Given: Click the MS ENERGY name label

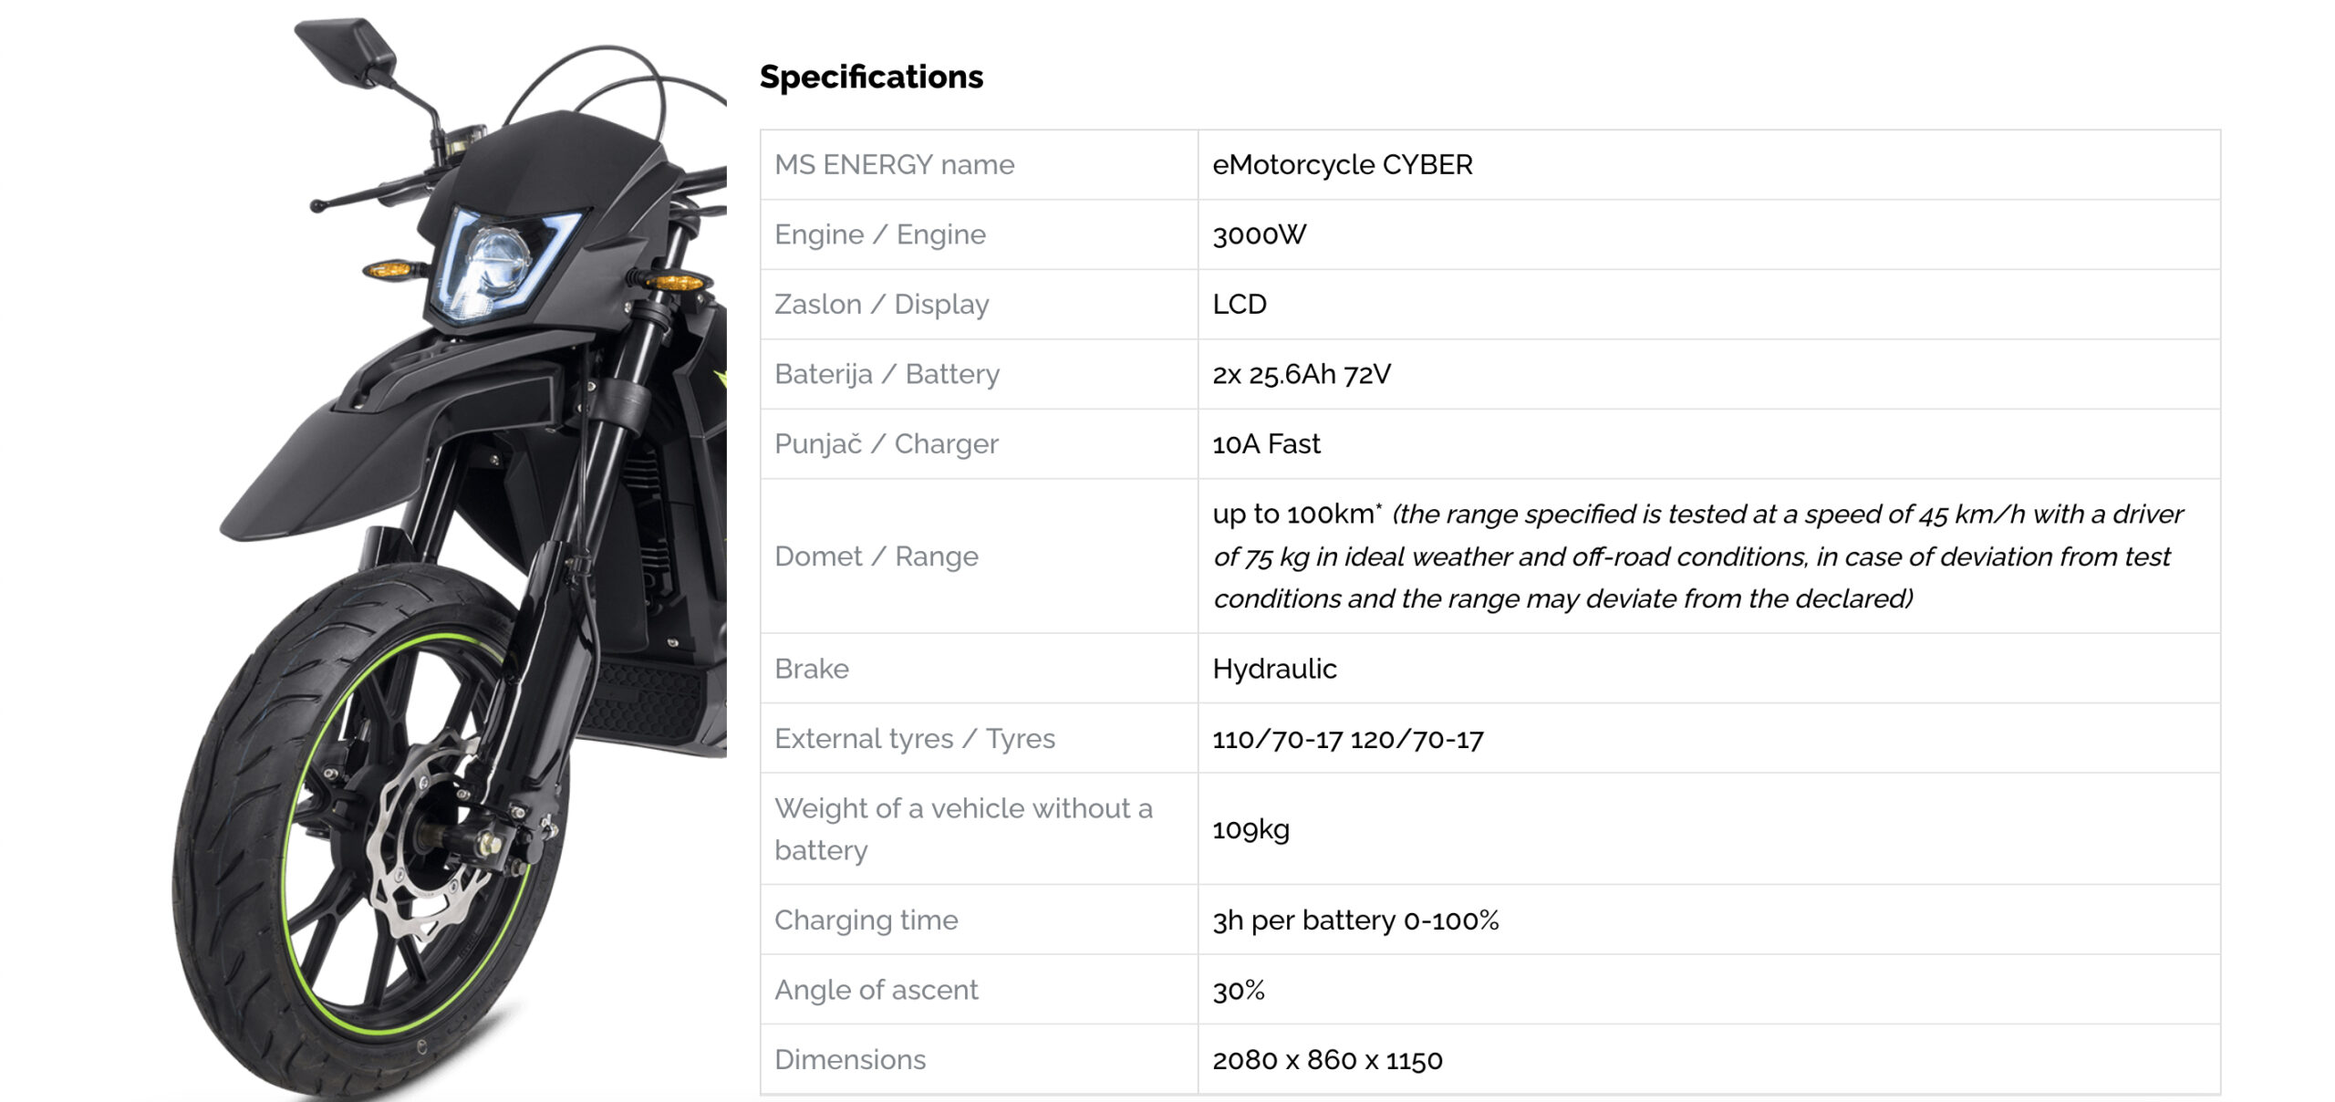Looking at the screenshot, I should pyautogui.click(x=894, y=165).
